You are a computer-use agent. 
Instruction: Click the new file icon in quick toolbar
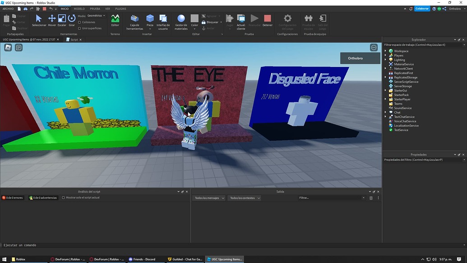19,9
